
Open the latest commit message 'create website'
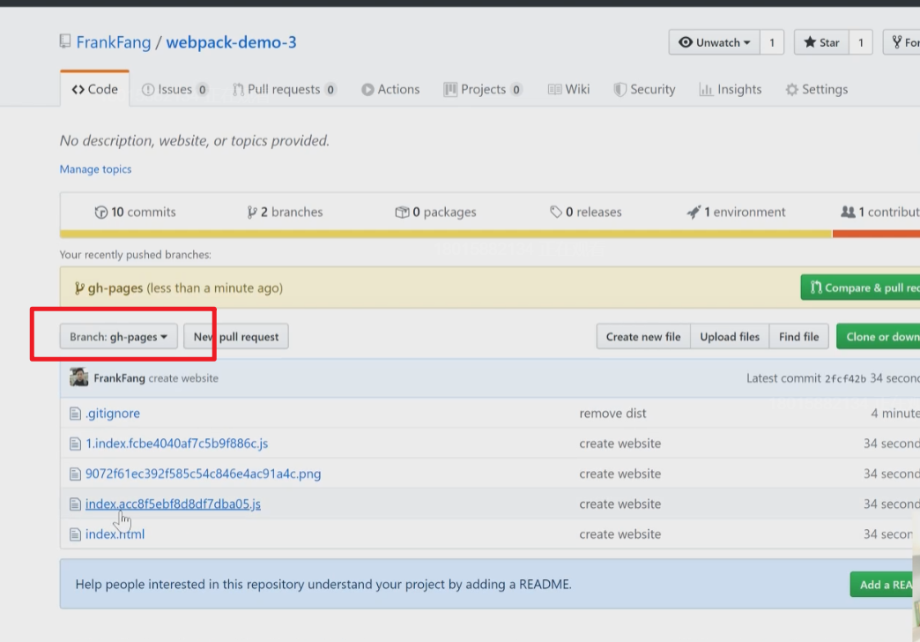pyautogui.click(x=183, y=378)
